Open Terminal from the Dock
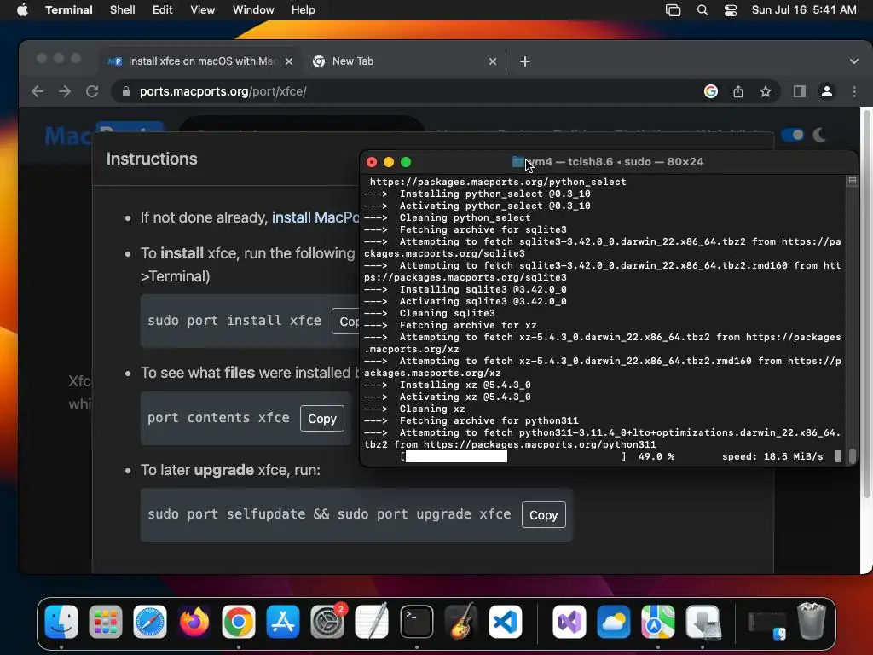Image resolution: width=873 pixels, height=655 pixels. [416, 622]
